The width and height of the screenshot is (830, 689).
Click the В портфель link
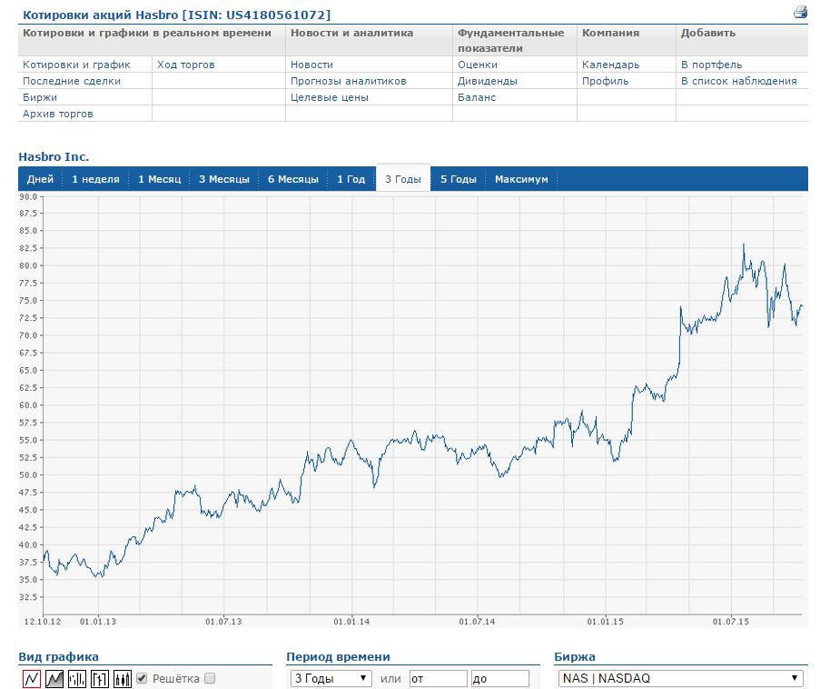[711, 65]
